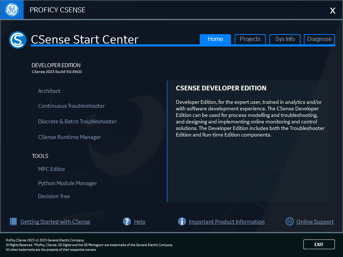This screenshot has width=343, height=257.
Task: Click the info icon for Product Information
Action: tap(182, 221)
